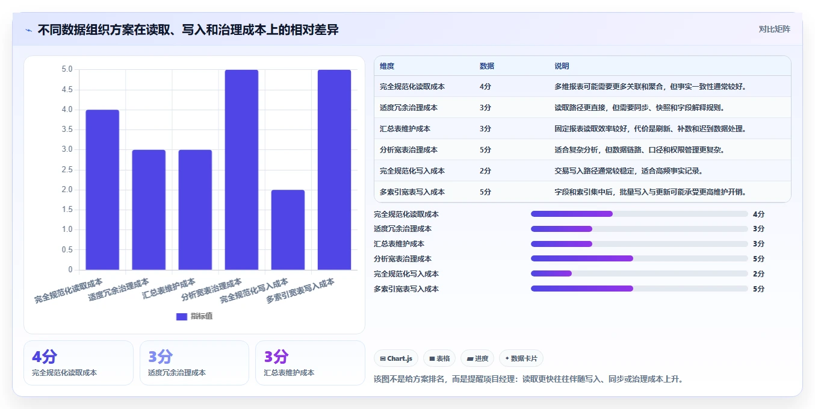Click the Chart.js tag
This screenshot has width=815, height=409.
point(396,358)
